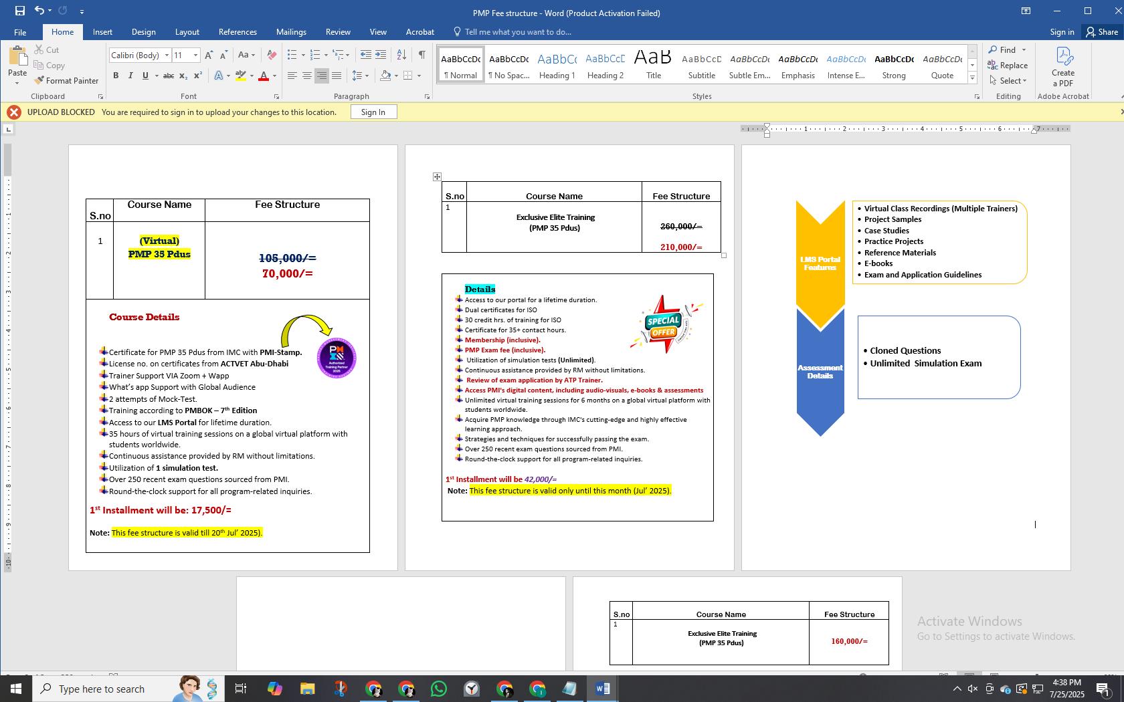Toggle Underline formatting
This screenshot has width=1124, height=702.
click(145, 76)
